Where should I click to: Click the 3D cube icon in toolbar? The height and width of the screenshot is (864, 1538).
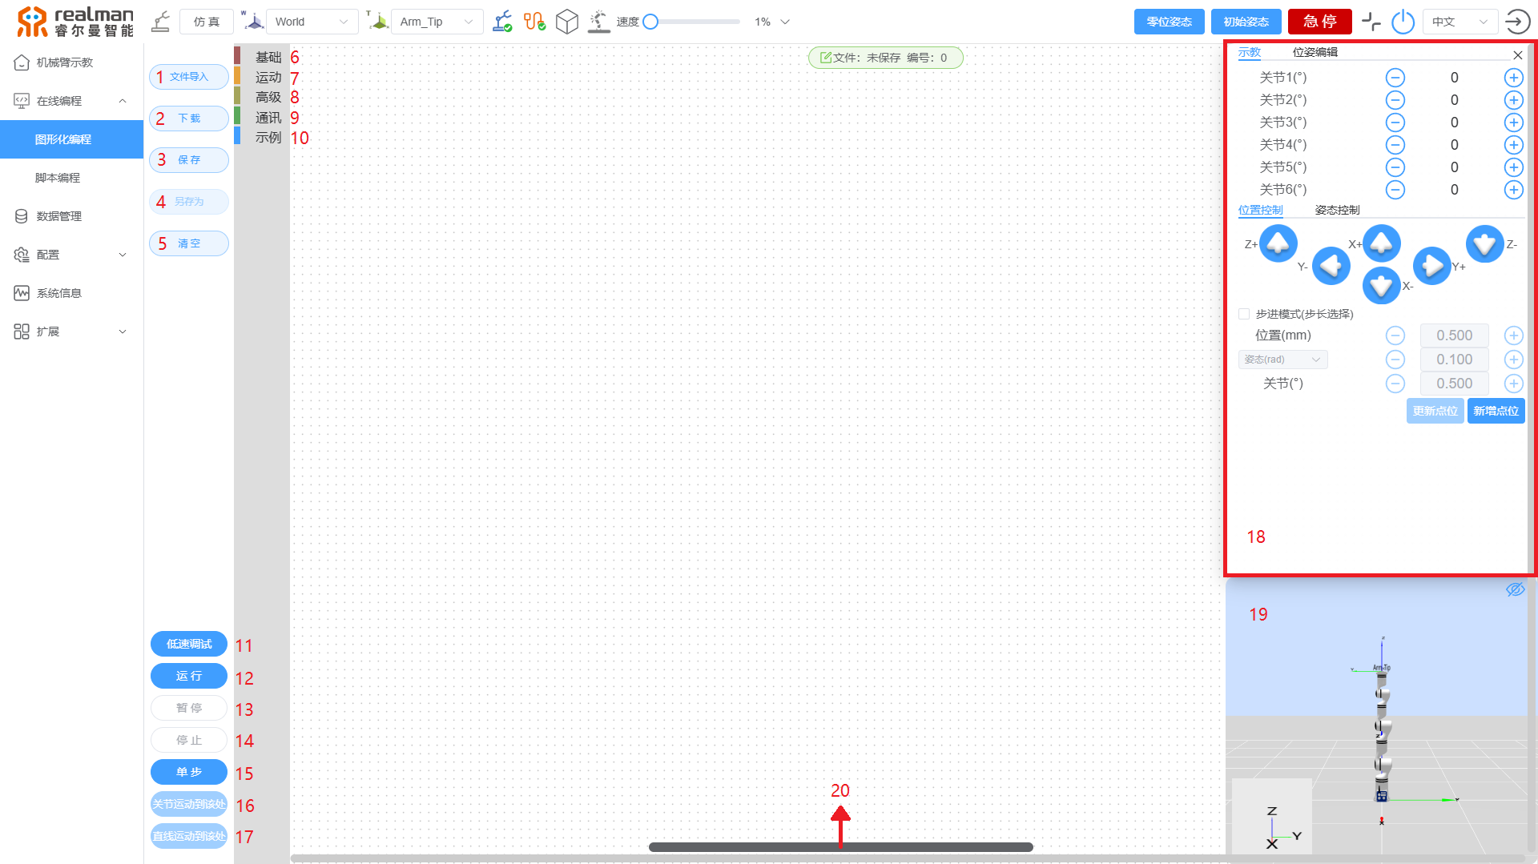coord(567,22)
